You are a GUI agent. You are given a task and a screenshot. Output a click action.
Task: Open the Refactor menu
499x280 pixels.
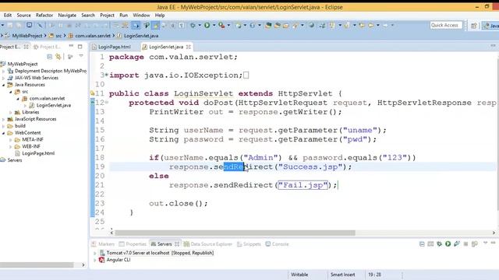click(x=44, y=16)
